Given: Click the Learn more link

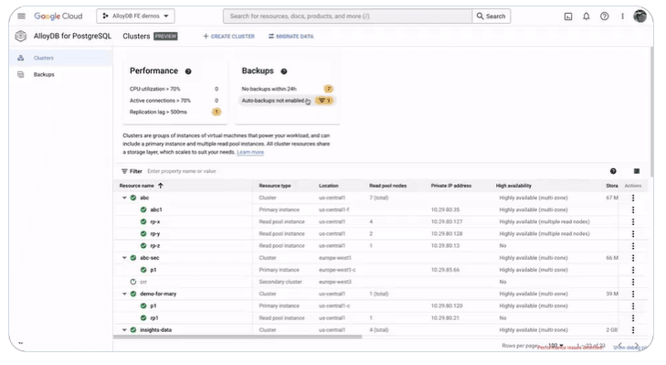Looking at the screenshot, I should point(250,152).
